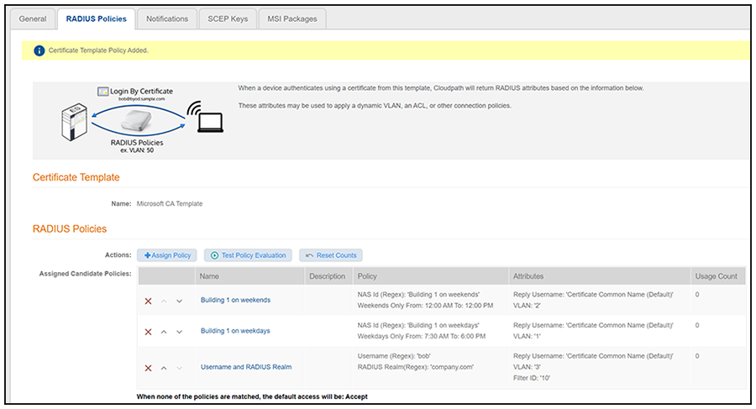Click the default access Accept message
The height and width of the screenshot is (409, 756).
pos(252,396)
